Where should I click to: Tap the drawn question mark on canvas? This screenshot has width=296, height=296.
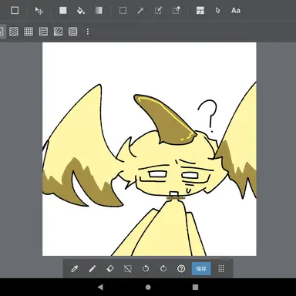(x=207, y=116)
